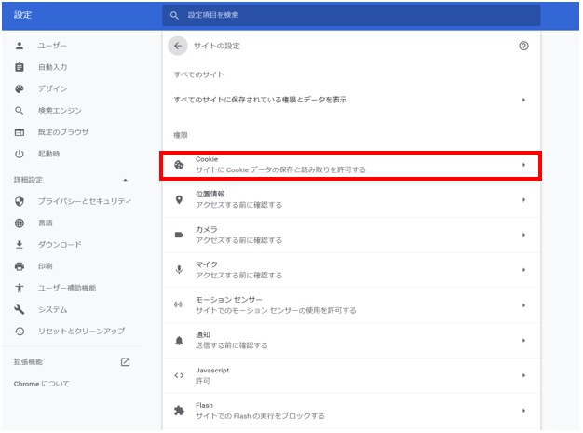Select ダウンロード in the sidebar
Screen dimensions: 583x433
[60, 245]
